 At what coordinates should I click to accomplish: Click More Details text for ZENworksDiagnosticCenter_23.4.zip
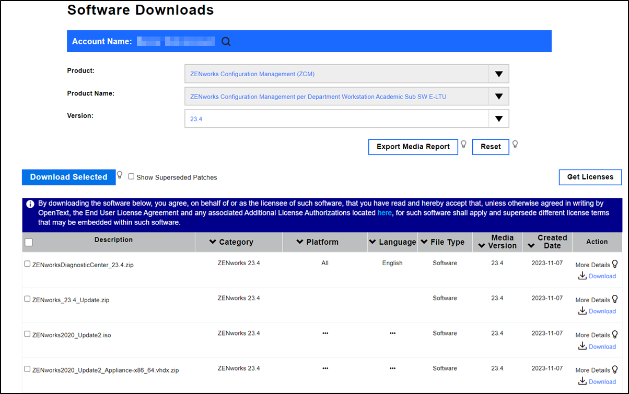[x=592, y=265]
